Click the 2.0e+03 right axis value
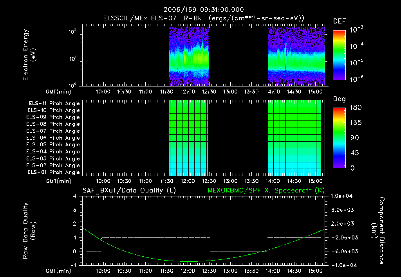 343,224
